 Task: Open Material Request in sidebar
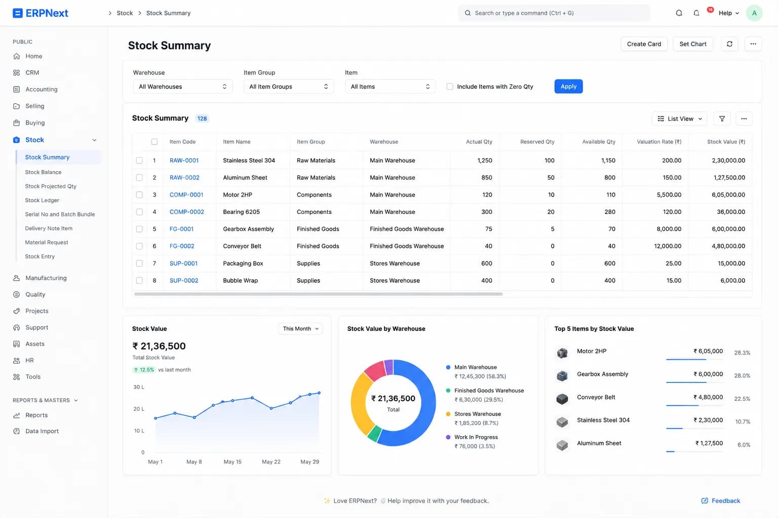click(x=47, y=242)
